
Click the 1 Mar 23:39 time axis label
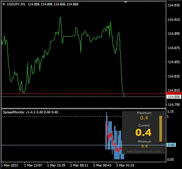tap(56, 165)
